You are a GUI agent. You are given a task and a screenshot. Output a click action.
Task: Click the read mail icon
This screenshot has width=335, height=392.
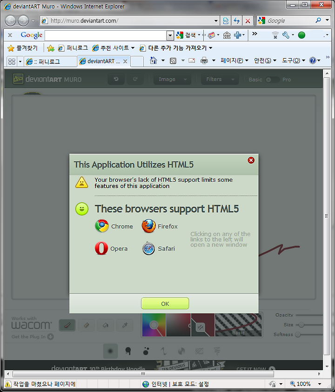pos(192,60)
